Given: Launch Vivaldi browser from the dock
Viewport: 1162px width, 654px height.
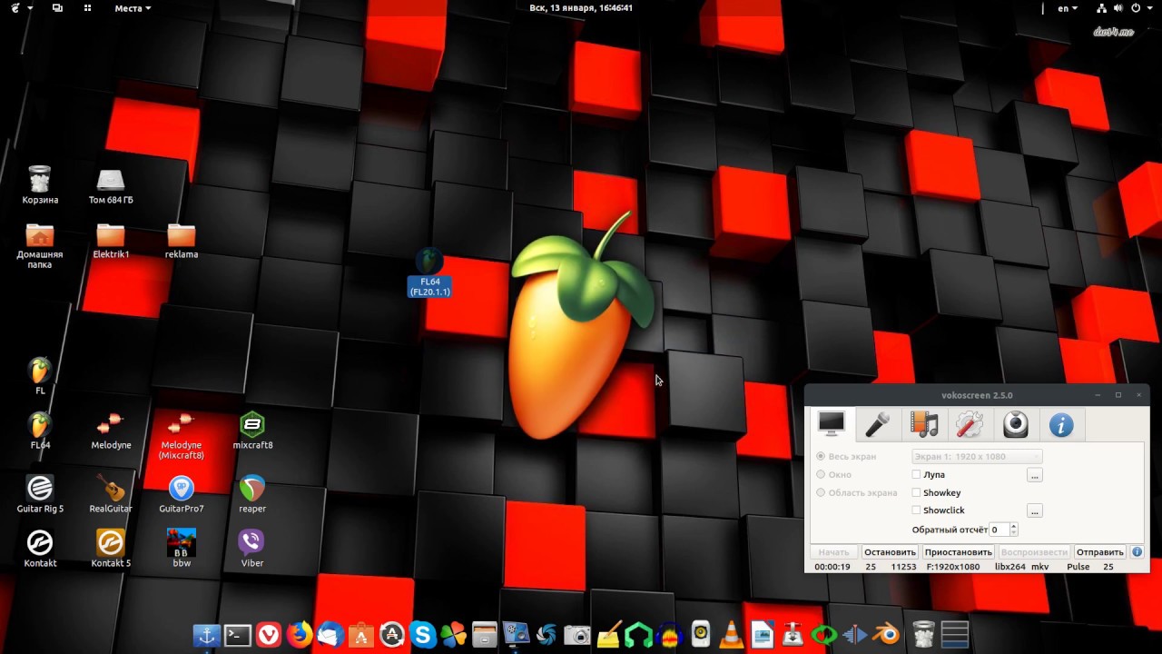Looking at the screenshot, I should pyautogui.click(x=269, y=635).
